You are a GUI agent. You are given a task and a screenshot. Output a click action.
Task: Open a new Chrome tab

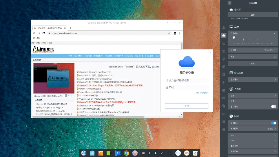70,28
